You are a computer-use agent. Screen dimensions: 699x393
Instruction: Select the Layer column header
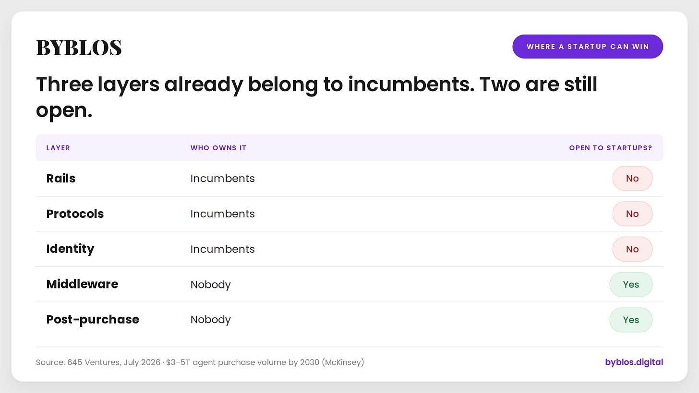coord(58,148)
